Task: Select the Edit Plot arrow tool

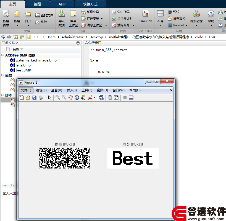Action: click(x=49, y=98)
